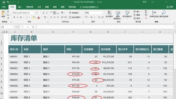Toggle Underline formatting

point(21,17)
